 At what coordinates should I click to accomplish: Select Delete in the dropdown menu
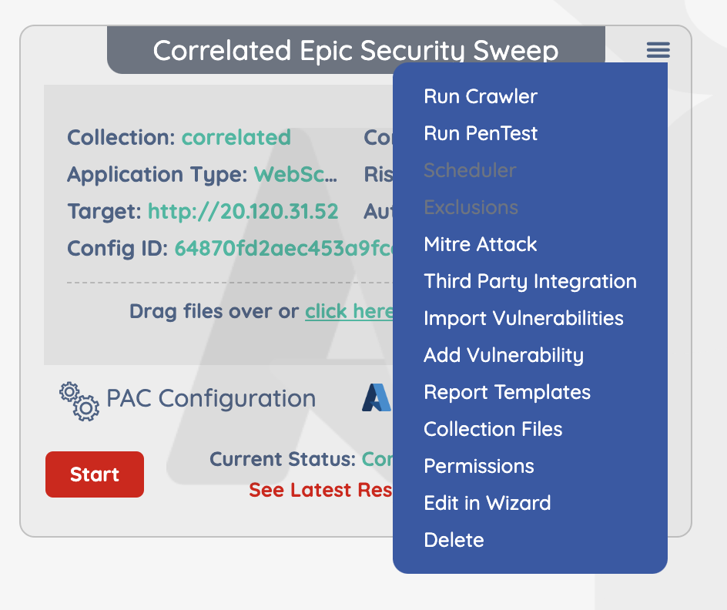click(454, 540)
